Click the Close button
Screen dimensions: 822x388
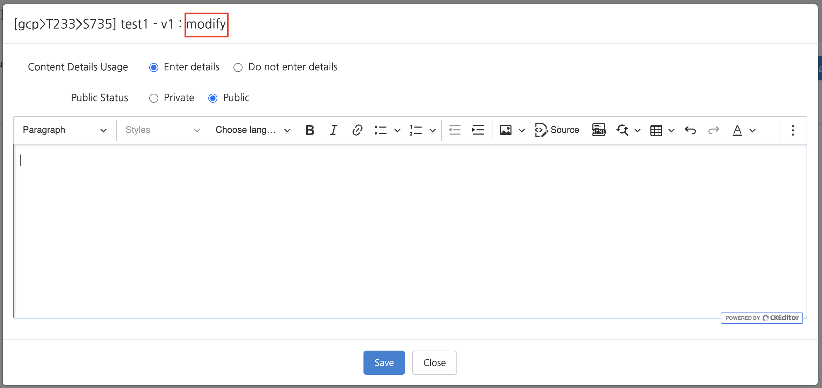pos(434,362)
